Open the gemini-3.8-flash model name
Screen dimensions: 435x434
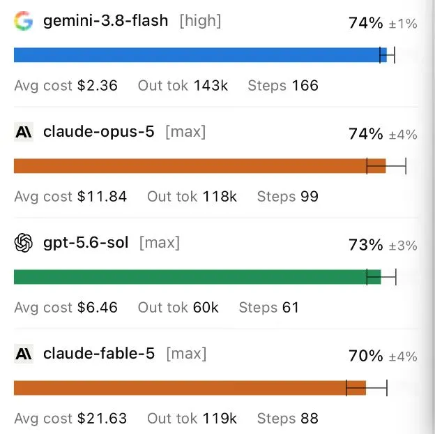click(106, 21)
